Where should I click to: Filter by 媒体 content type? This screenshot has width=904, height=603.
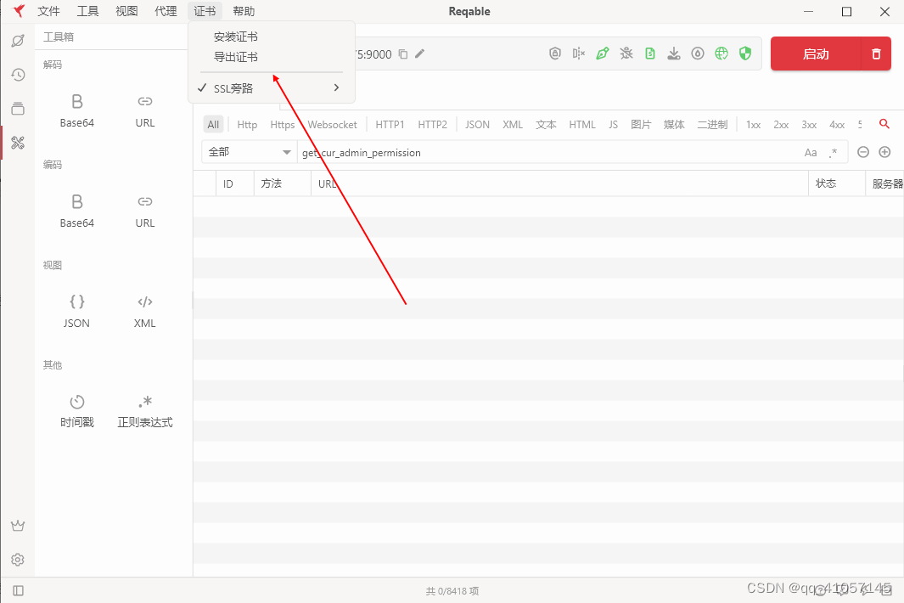click(674, 124)
